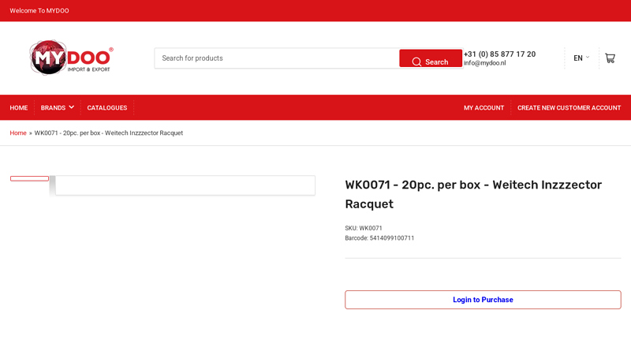Click the product title heading

[x=473, y=194]
